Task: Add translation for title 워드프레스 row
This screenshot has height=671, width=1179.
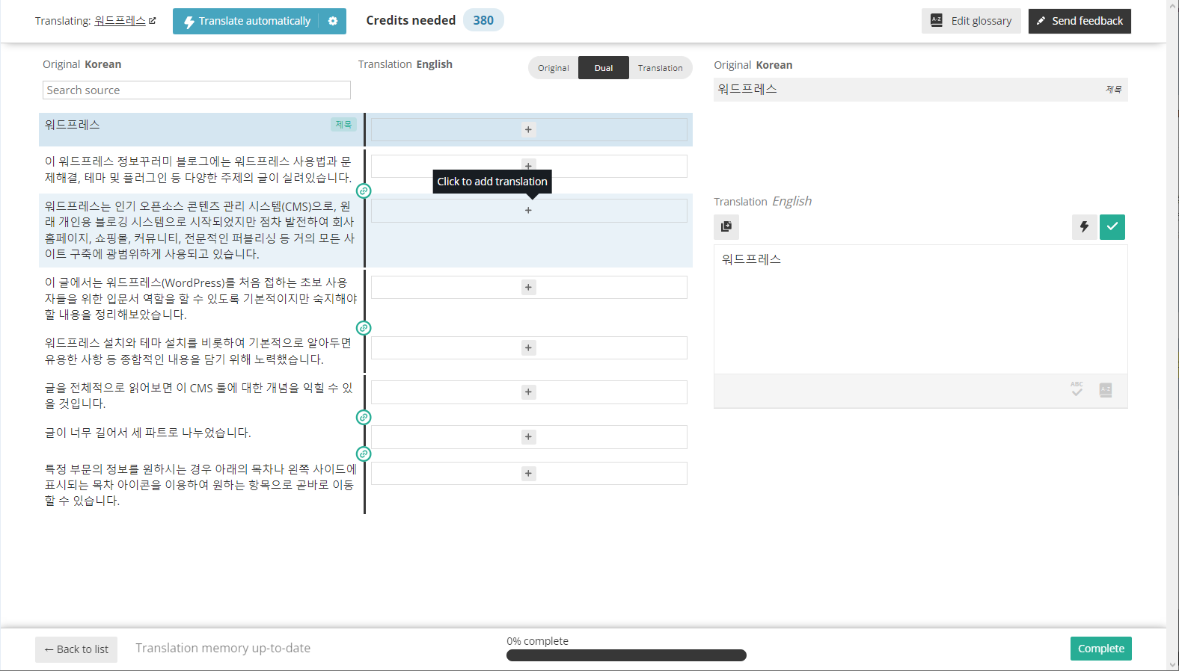Action: (x=529, y=130)
